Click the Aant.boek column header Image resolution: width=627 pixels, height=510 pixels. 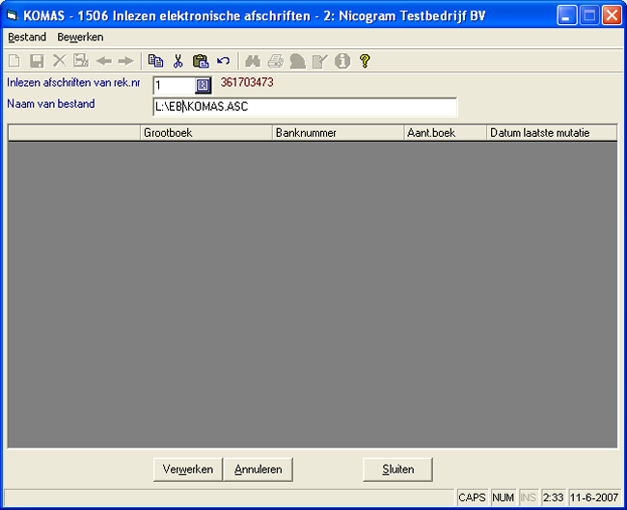tap(445, 133)
